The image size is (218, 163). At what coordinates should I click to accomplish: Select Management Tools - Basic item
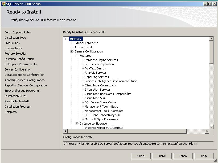pyautogui.click(x=101, y=107)
